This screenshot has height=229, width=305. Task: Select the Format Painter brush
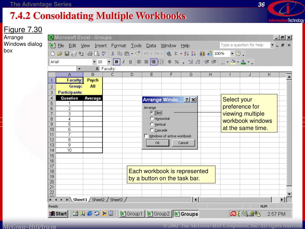point(138,54)
